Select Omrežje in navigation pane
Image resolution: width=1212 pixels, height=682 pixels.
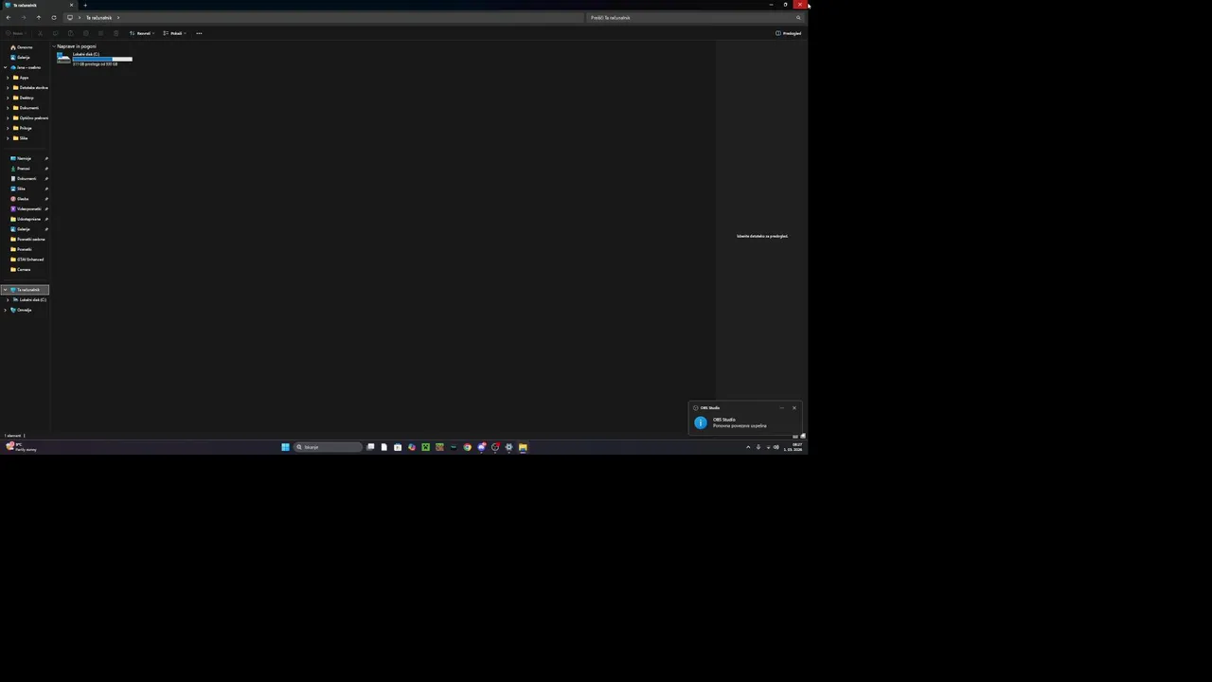[x=24, y=310]
